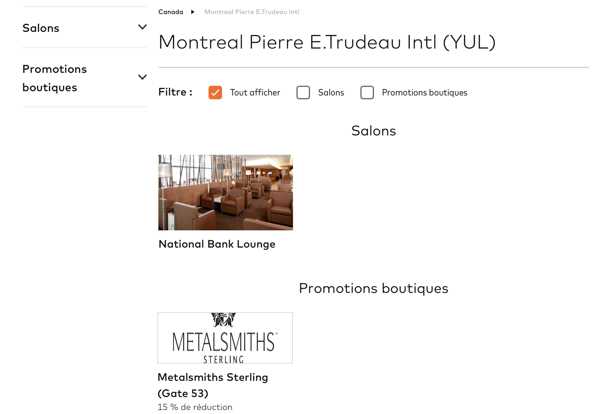This screenshot has height=414, width=600.
Task: Select Promotions boutiques in the sidebar menu
Action: coord(55,78)
